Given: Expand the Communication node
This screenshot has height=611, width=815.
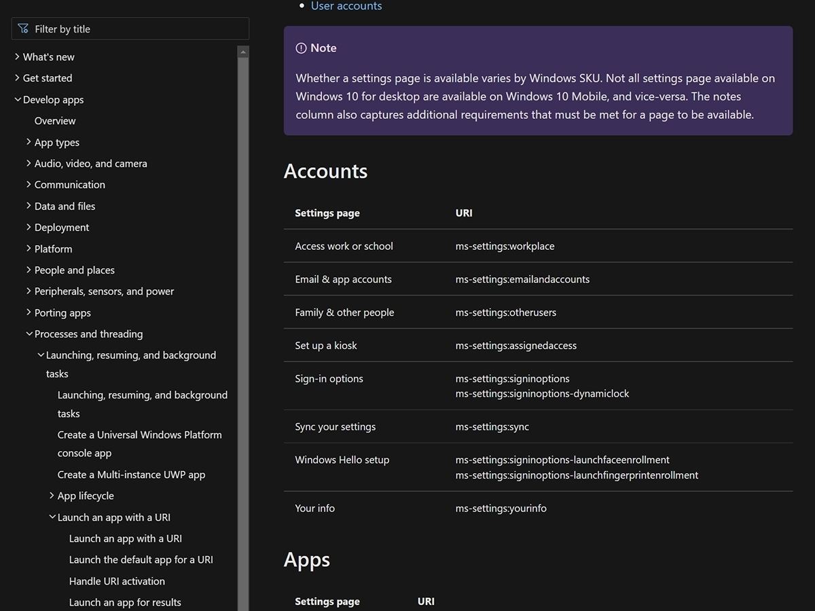Looking at the screenshot, I should tap(29, 185).
